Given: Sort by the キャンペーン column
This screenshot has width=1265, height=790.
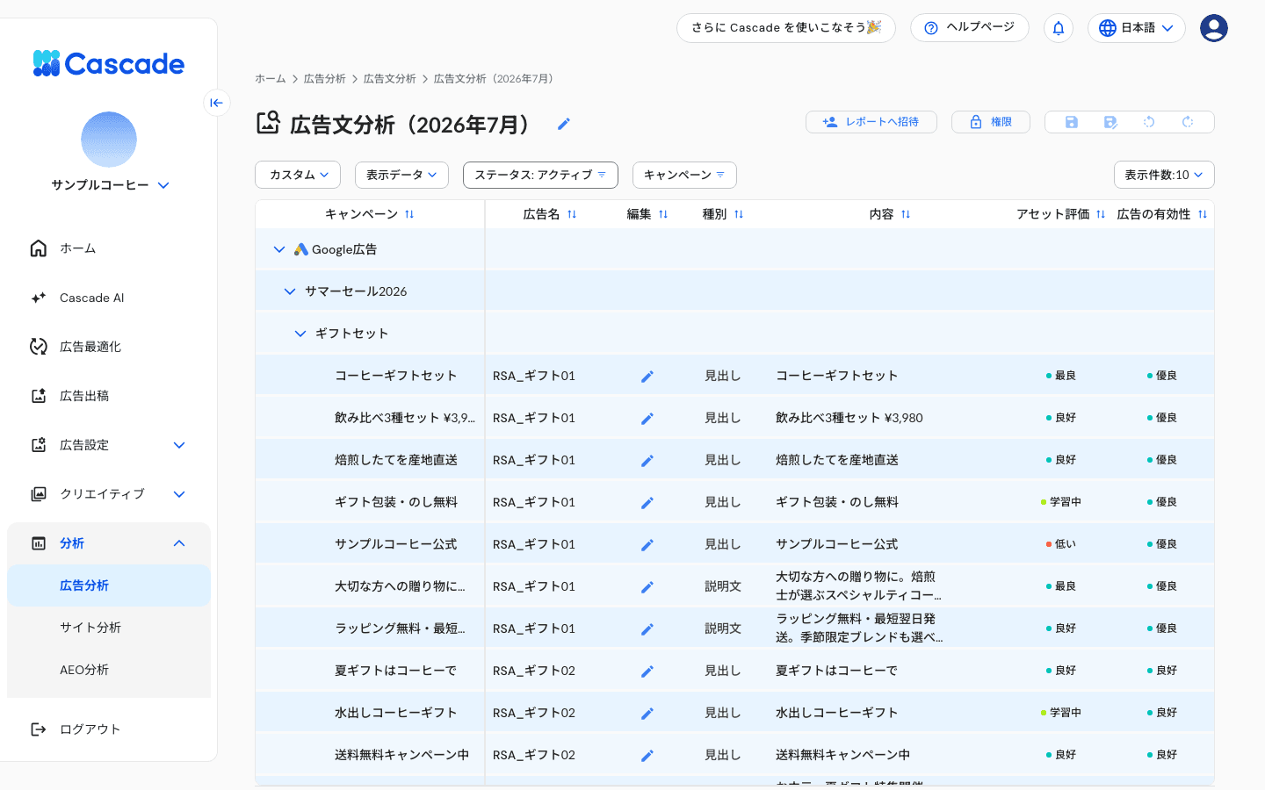Looking at the screenshot, I should point(409,214).
